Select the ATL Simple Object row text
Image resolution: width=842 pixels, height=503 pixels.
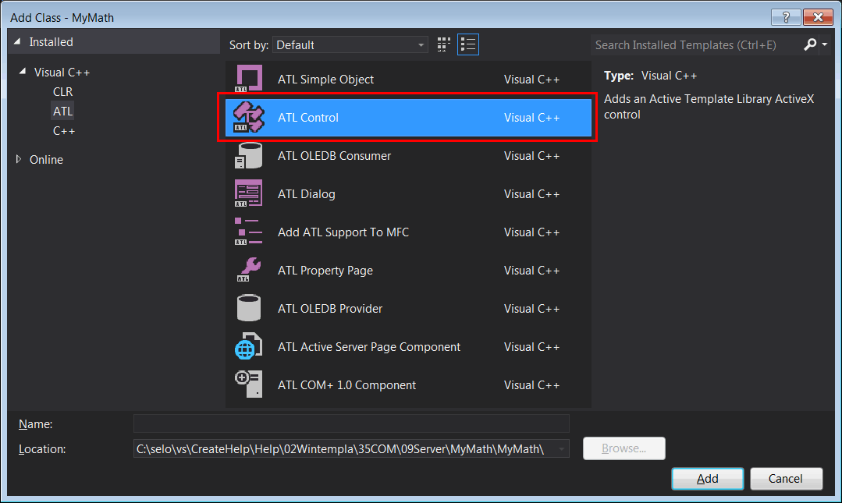pyautogui.click(x=325, y=80)
